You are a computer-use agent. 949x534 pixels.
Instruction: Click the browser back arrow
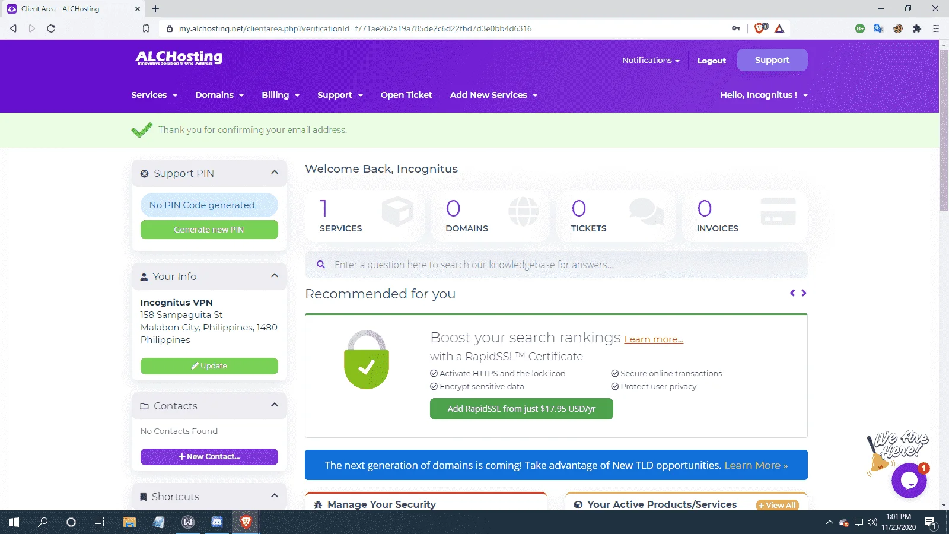coord(13,28)
